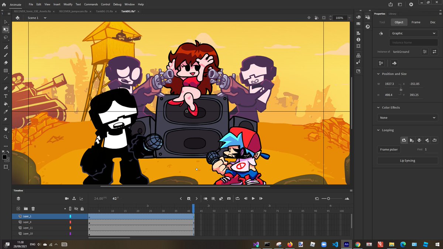Screen dimensions: 443x249
Task: Open the Color Effects None dropdown
Action: pos(408,118)
